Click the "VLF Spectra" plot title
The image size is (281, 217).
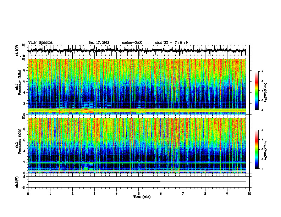pos(40,42)
